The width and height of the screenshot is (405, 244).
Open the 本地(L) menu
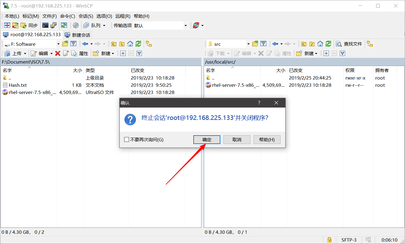coord(12,16)
